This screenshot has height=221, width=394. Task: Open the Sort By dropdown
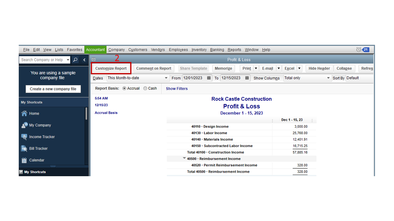click(359, 78)
